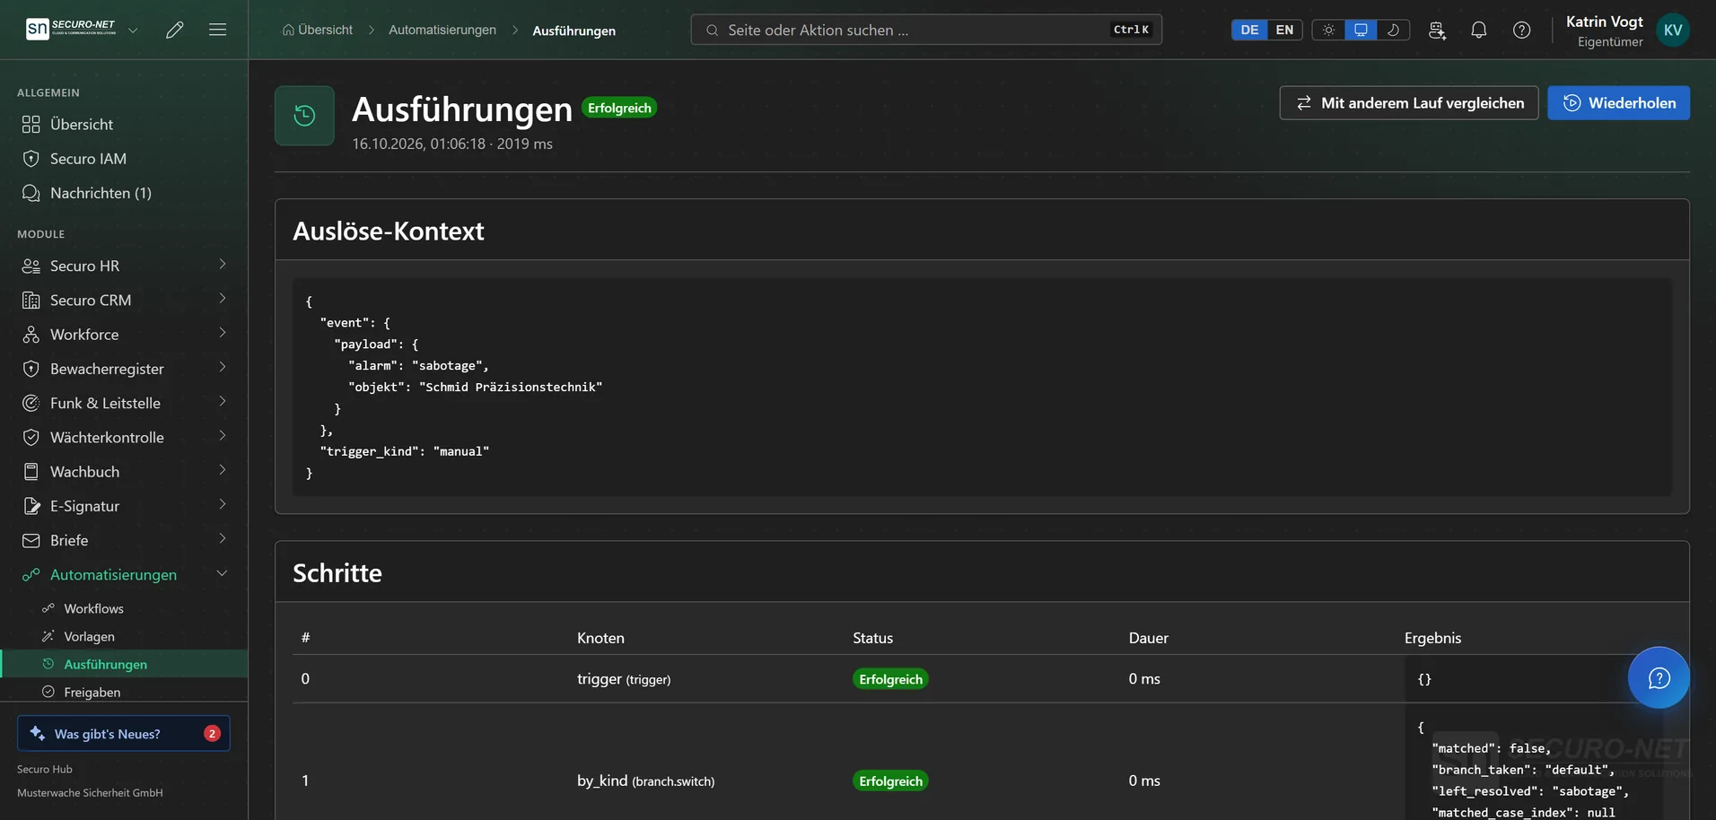This screenshot has width=1716, height=820.
Task: Click Automatisierungen module icon
Action: pyautogui.click(x=31, y=574)
